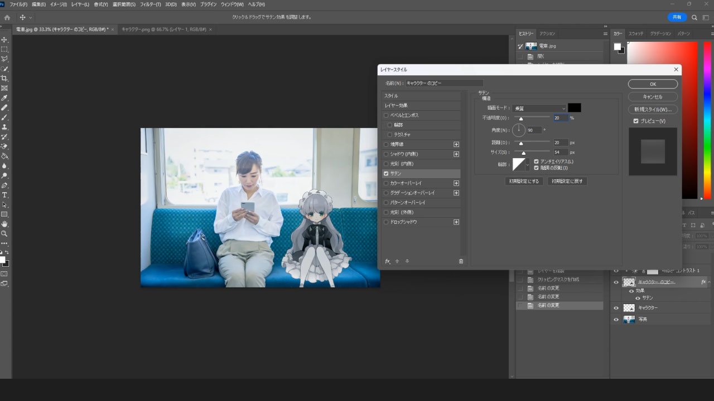
Task: Enable the ベベルとエンボス checkbox
Action: coord(386,115)
